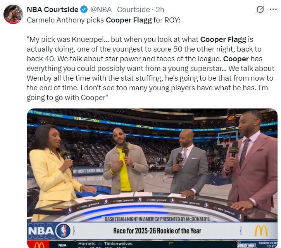Open the NBA Courtside display name
The width and height of the screenshot is (281, 248).
click(x=52, y=10)
